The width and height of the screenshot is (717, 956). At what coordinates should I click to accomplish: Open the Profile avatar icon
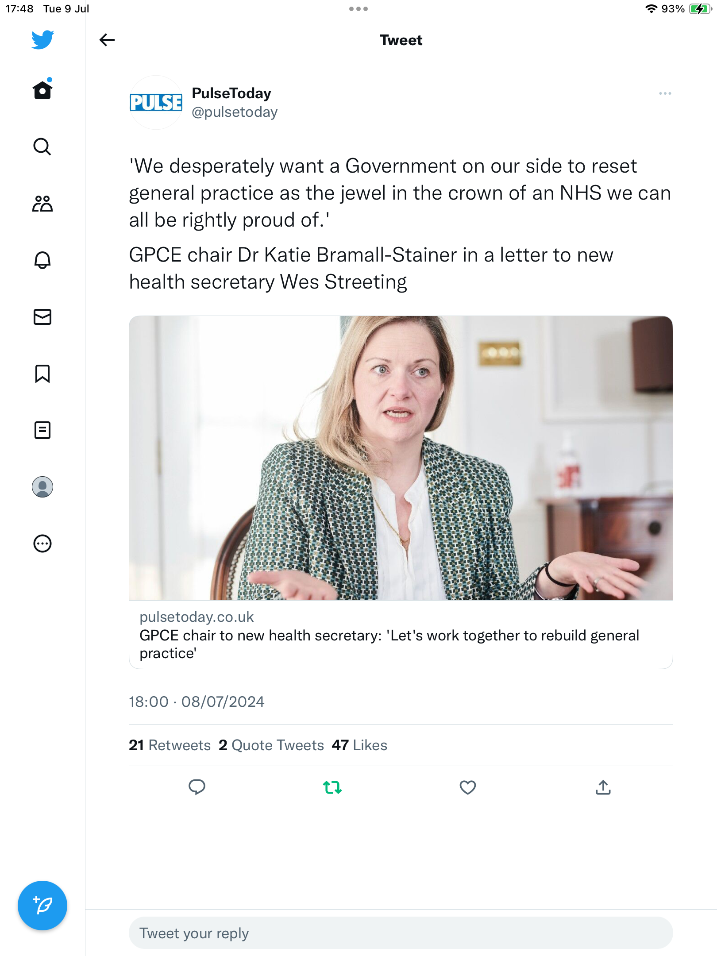tap(42, 487)
